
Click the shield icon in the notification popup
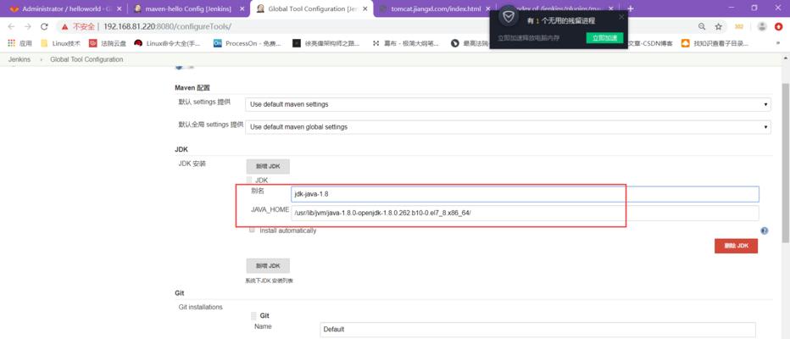[x=509, y=18]
